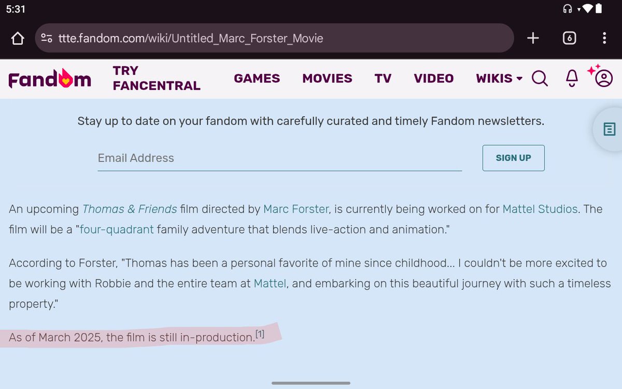Screen dimensions: 622x389
Task: Click the notifications bell icon
Action: point(571,78)
